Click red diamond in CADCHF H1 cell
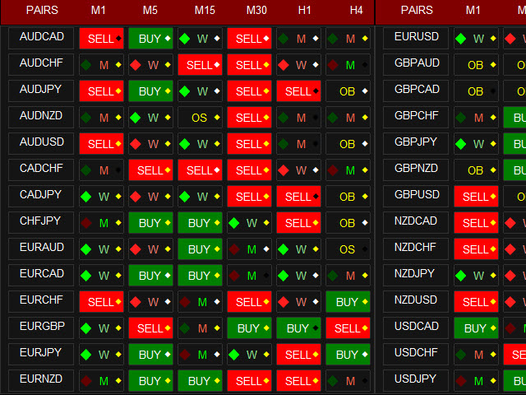 pos(283,170)
